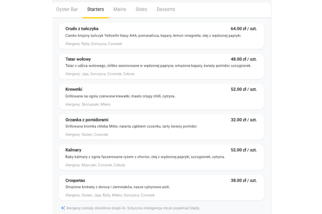
Task: Go to the Sides tab
Action: 141,9
